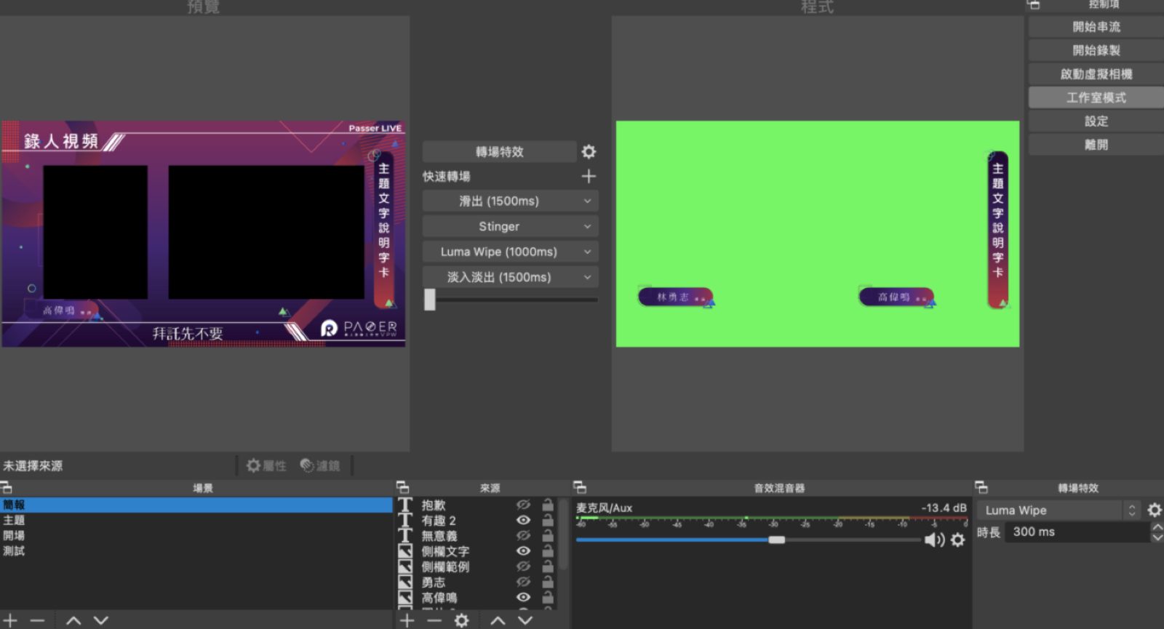The height and width of the screenshot is (629, 1164).
Task: Add a new source with plus button
Action: click(x=407, y=620)
